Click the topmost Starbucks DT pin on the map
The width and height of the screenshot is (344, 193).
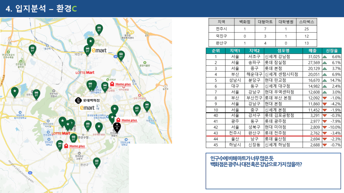(x=99, y=29)
